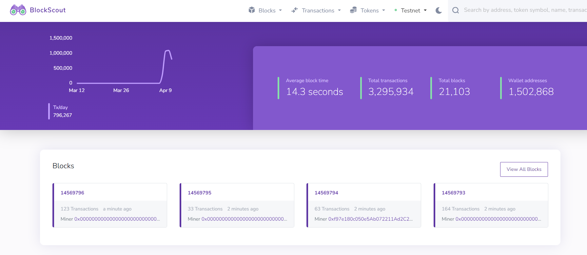Open block 14569796
The width and height of the screenshot is (587, 255).
click(72, 193)
